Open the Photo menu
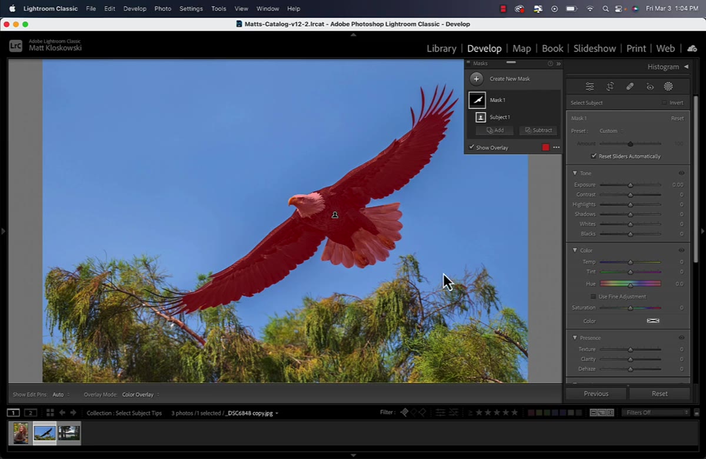 click(x=162, y=9)
